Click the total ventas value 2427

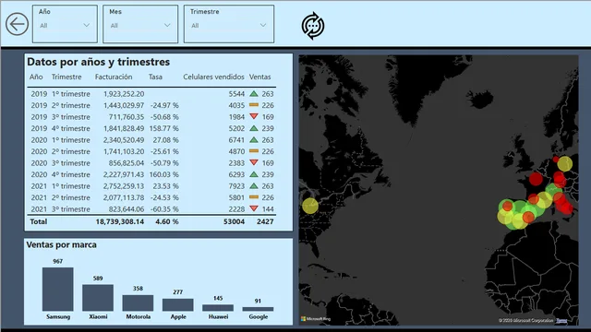[x=265, y=221]
